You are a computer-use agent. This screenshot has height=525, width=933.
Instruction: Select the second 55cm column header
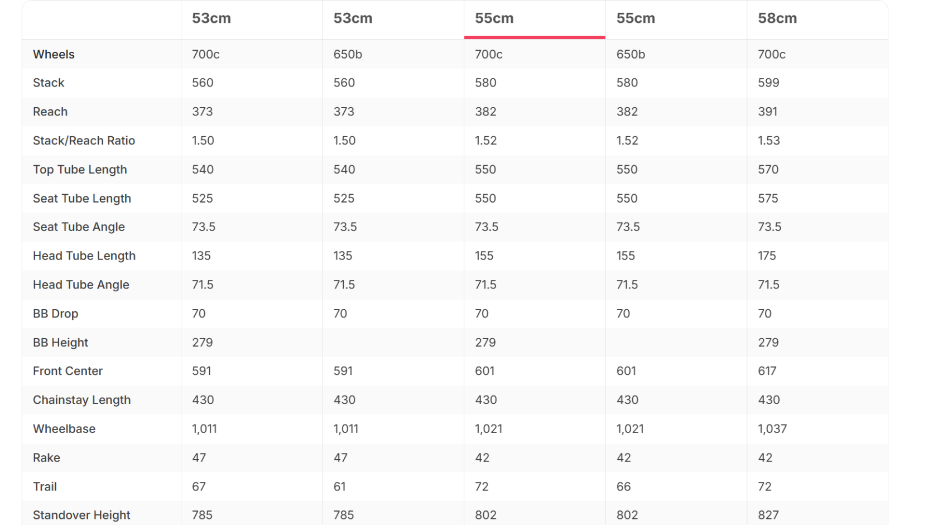pos(636,18)
